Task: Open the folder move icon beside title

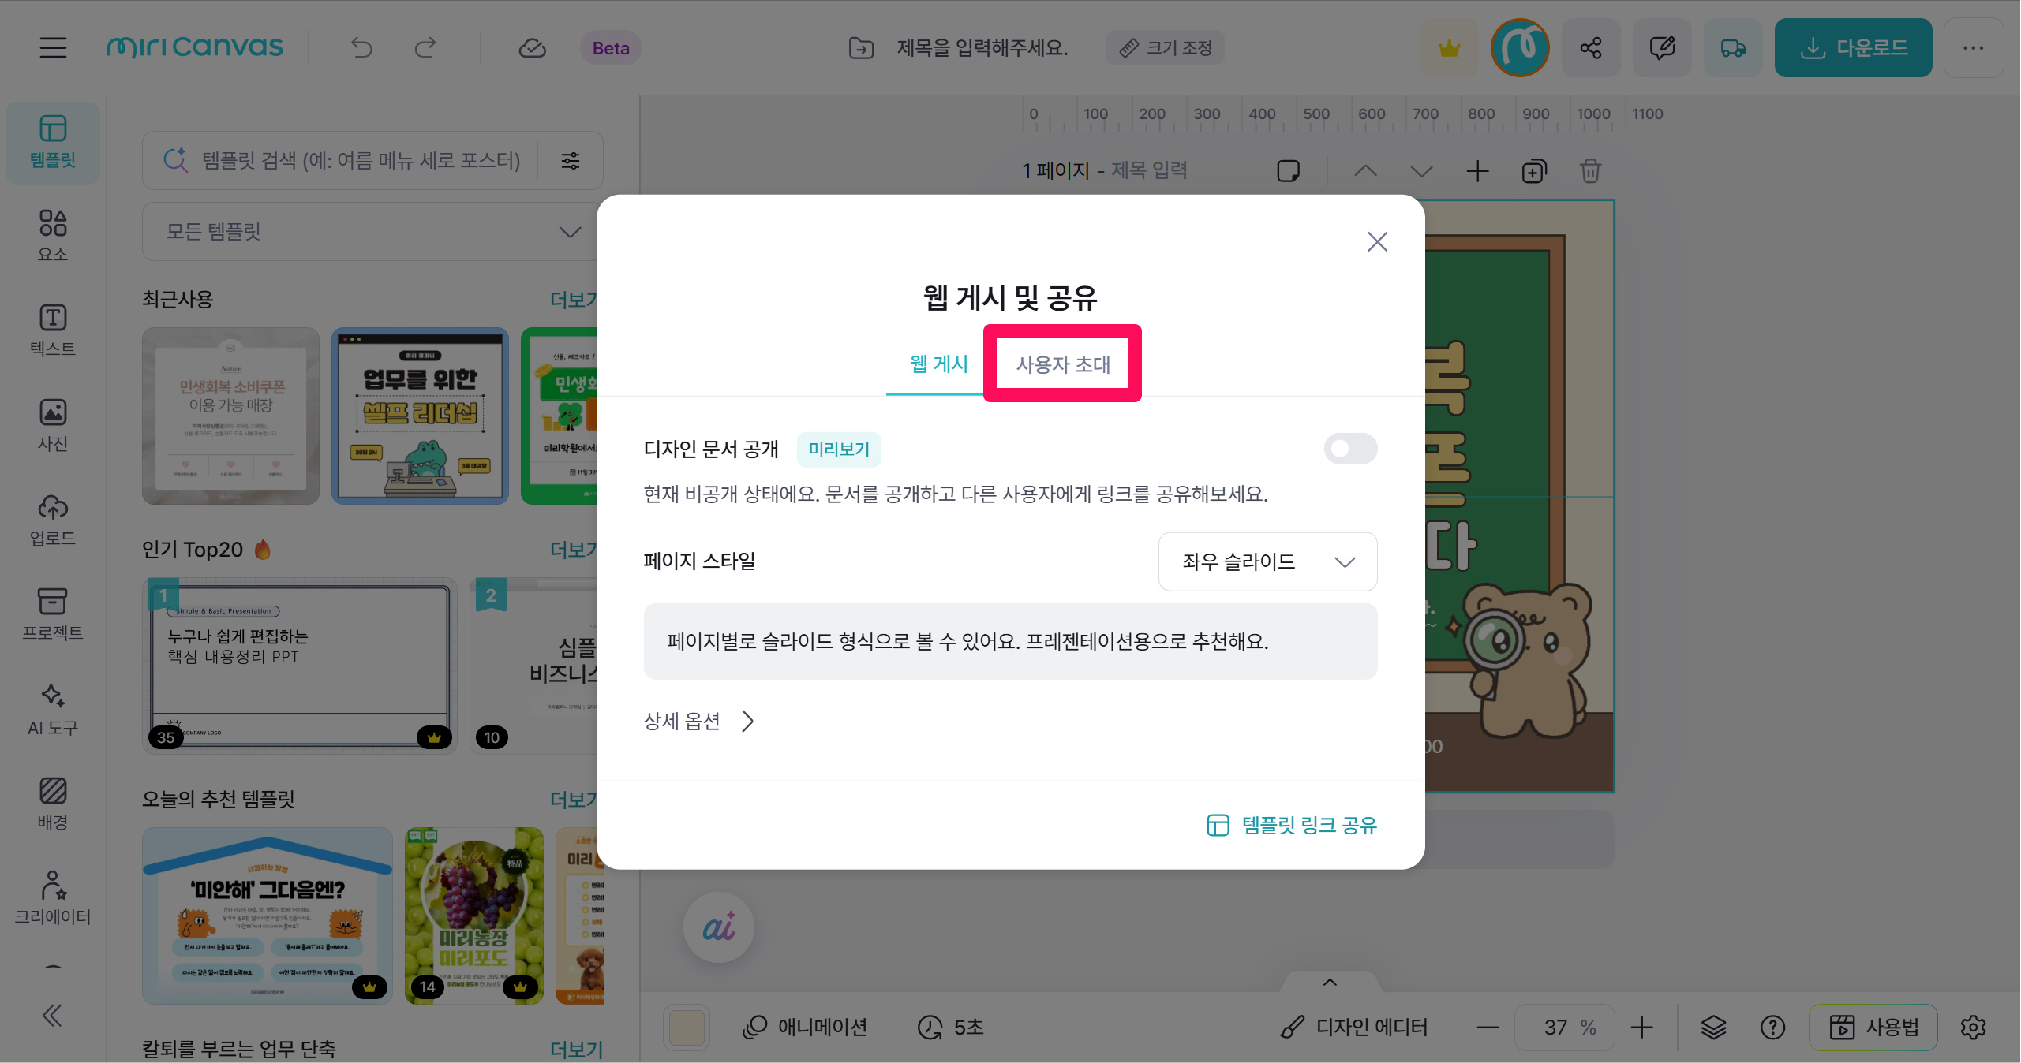Action: pos(861,48)
